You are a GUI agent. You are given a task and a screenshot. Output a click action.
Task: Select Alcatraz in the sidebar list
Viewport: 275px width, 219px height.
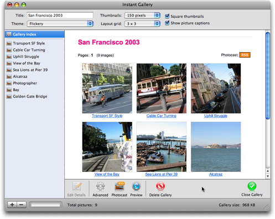pos(35,77)
